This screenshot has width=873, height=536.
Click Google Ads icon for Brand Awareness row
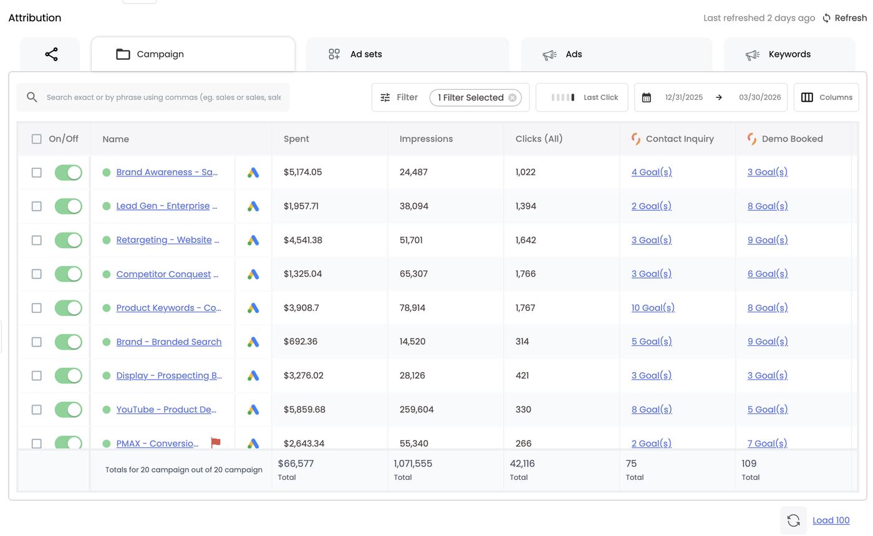click(x=253, y=173)
